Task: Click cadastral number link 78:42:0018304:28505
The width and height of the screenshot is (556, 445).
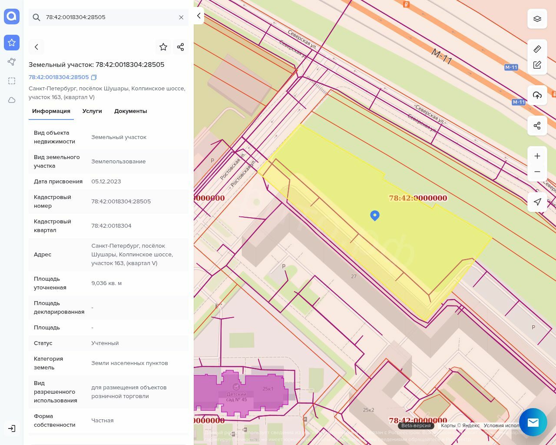Action: (x=59, y=77)
